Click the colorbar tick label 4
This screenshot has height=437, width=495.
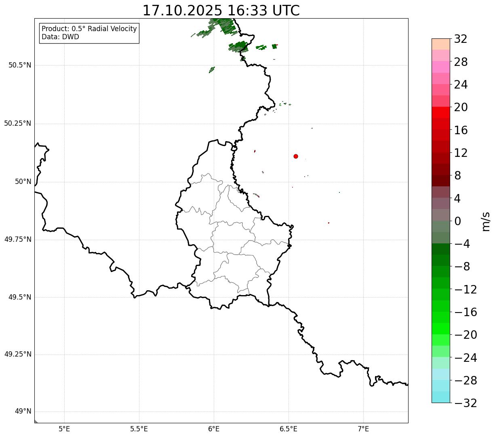pos(457,198)
